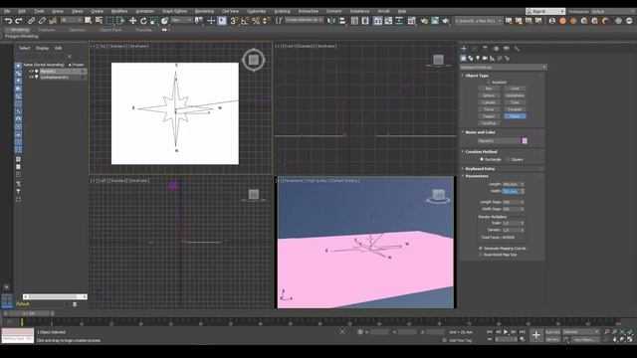Image resolution: width=637 pixels, height=358 pixels.
Task: Click the Sphere primitive button
Action: click(489, 95)
